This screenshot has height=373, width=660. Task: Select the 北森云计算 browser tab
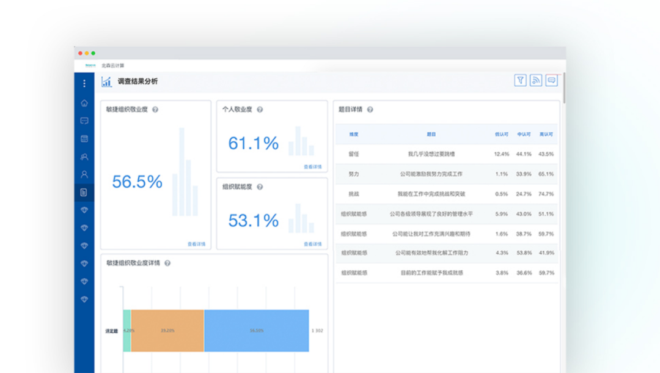pos(112,65)
